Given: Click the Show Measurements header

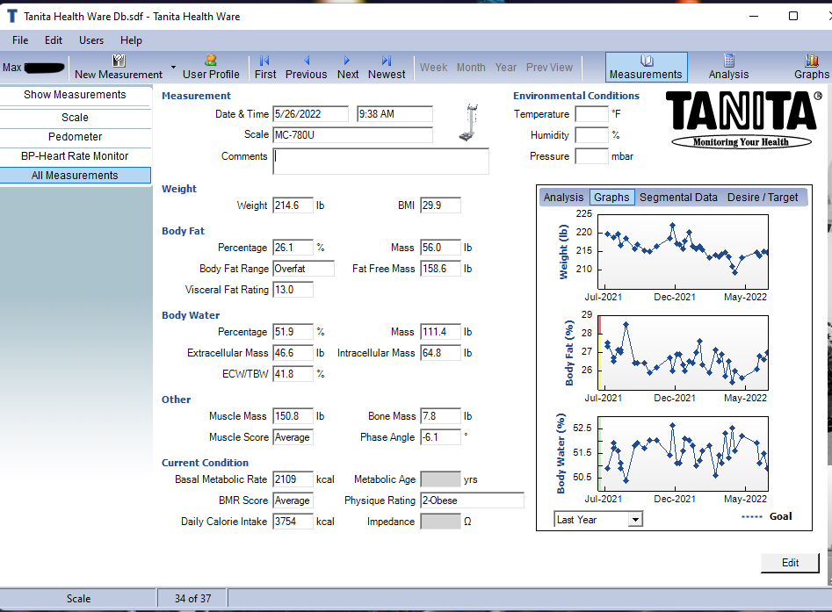Looking at the screenshot, I should click(x=75, y=95).
